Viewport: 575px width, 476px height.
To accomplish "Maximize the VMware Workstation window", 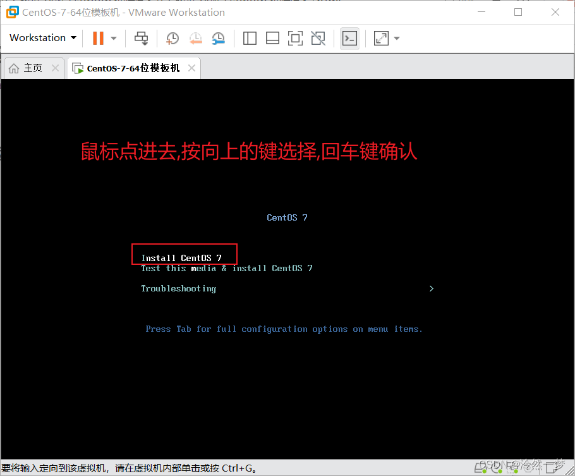I will [518, 12].
